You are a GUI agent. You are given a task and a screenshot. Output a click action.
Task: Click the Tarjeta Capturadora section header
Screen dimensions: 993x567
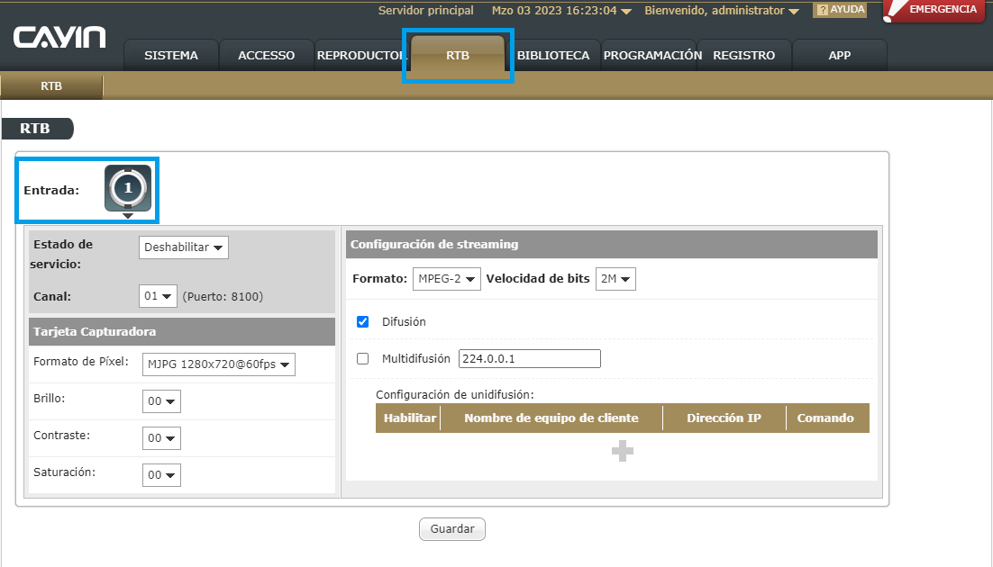[x=182, y=331]
